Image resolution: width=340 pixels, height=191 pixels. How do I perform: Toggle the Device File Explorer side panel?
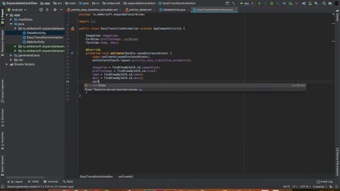pyautogui.click(x=337, y=161)
